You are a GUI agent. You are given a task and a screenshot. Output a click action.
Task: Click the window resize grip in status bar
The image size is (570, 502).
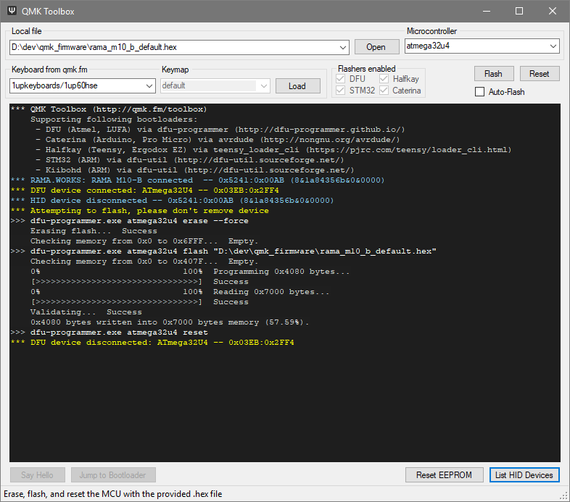(563, 496)
